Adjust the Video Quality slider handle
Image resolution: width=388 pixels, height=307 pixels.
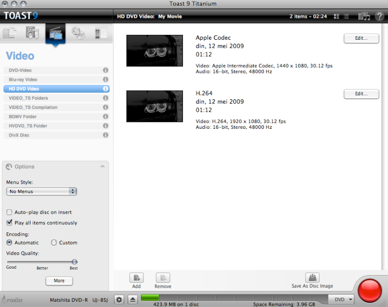75,262
